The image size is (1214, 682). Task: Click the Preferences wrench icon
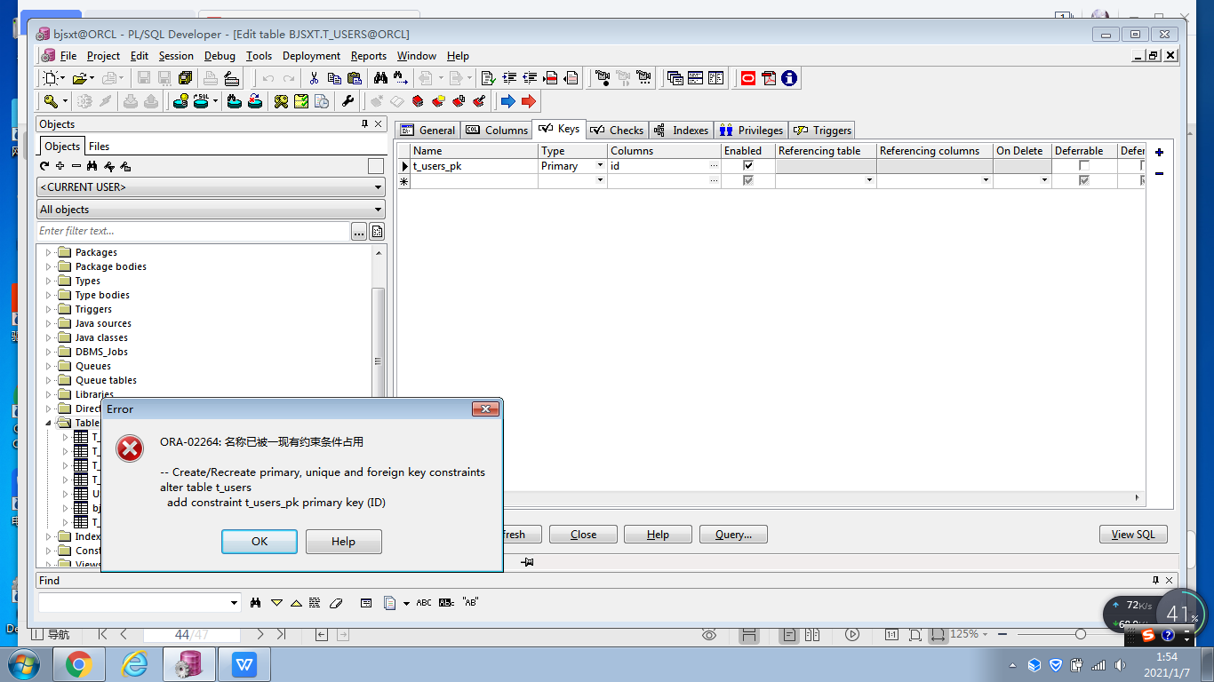click(x=348, y=101)
